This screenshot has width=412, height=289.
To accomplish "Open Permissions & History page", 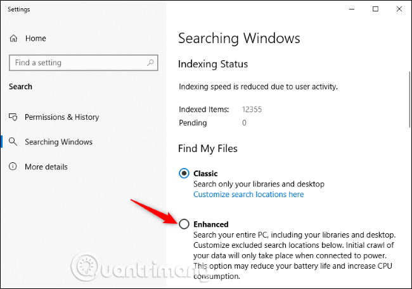I will pos(61,117).
